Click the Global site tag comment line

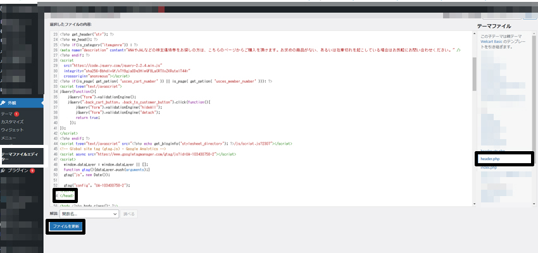click(113, 149)
